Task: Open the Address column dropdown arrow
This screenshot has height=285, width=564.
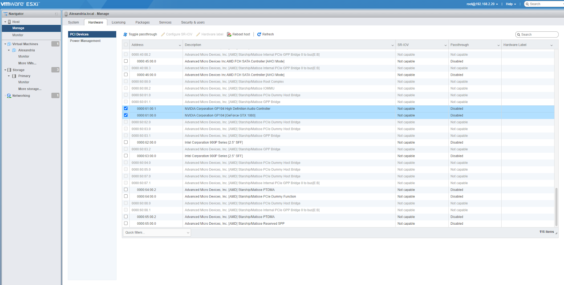Action: [180, 45]
